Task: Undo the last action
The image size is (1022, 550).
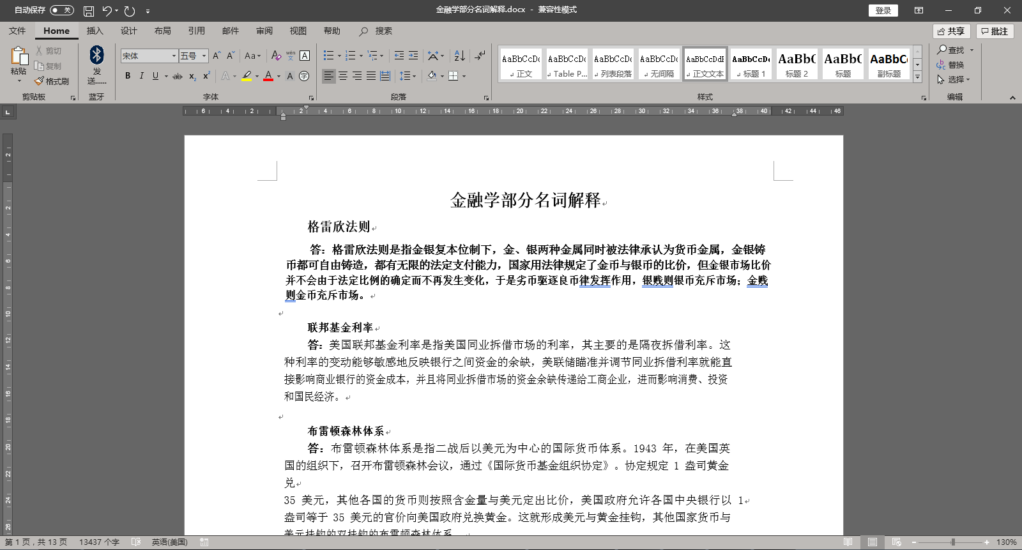Action: [x=107, y=11]
